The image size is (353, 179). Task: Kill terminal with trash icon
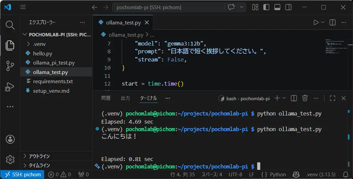305,98
